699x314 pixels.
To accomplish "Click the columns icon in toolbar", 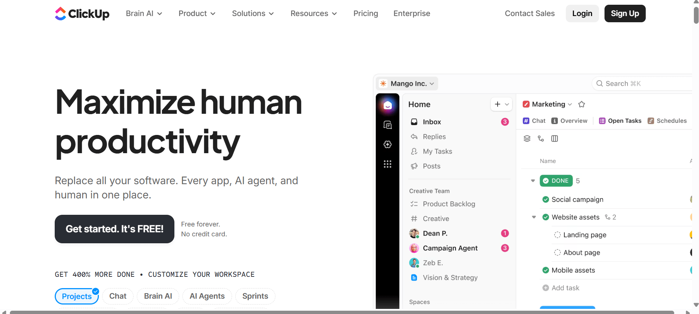I will [x=555, y=139].
